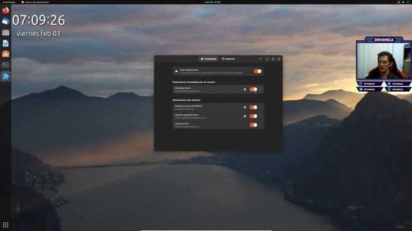Click the network icon in top bar

[x=398, y=2]
